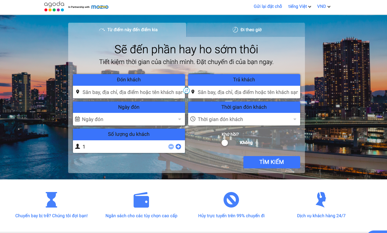Click the passenger silhouette icon in Số lượng du khách
Image resolution: width=387 pixels, height=233 pixels.
click(x=78, y=146)
